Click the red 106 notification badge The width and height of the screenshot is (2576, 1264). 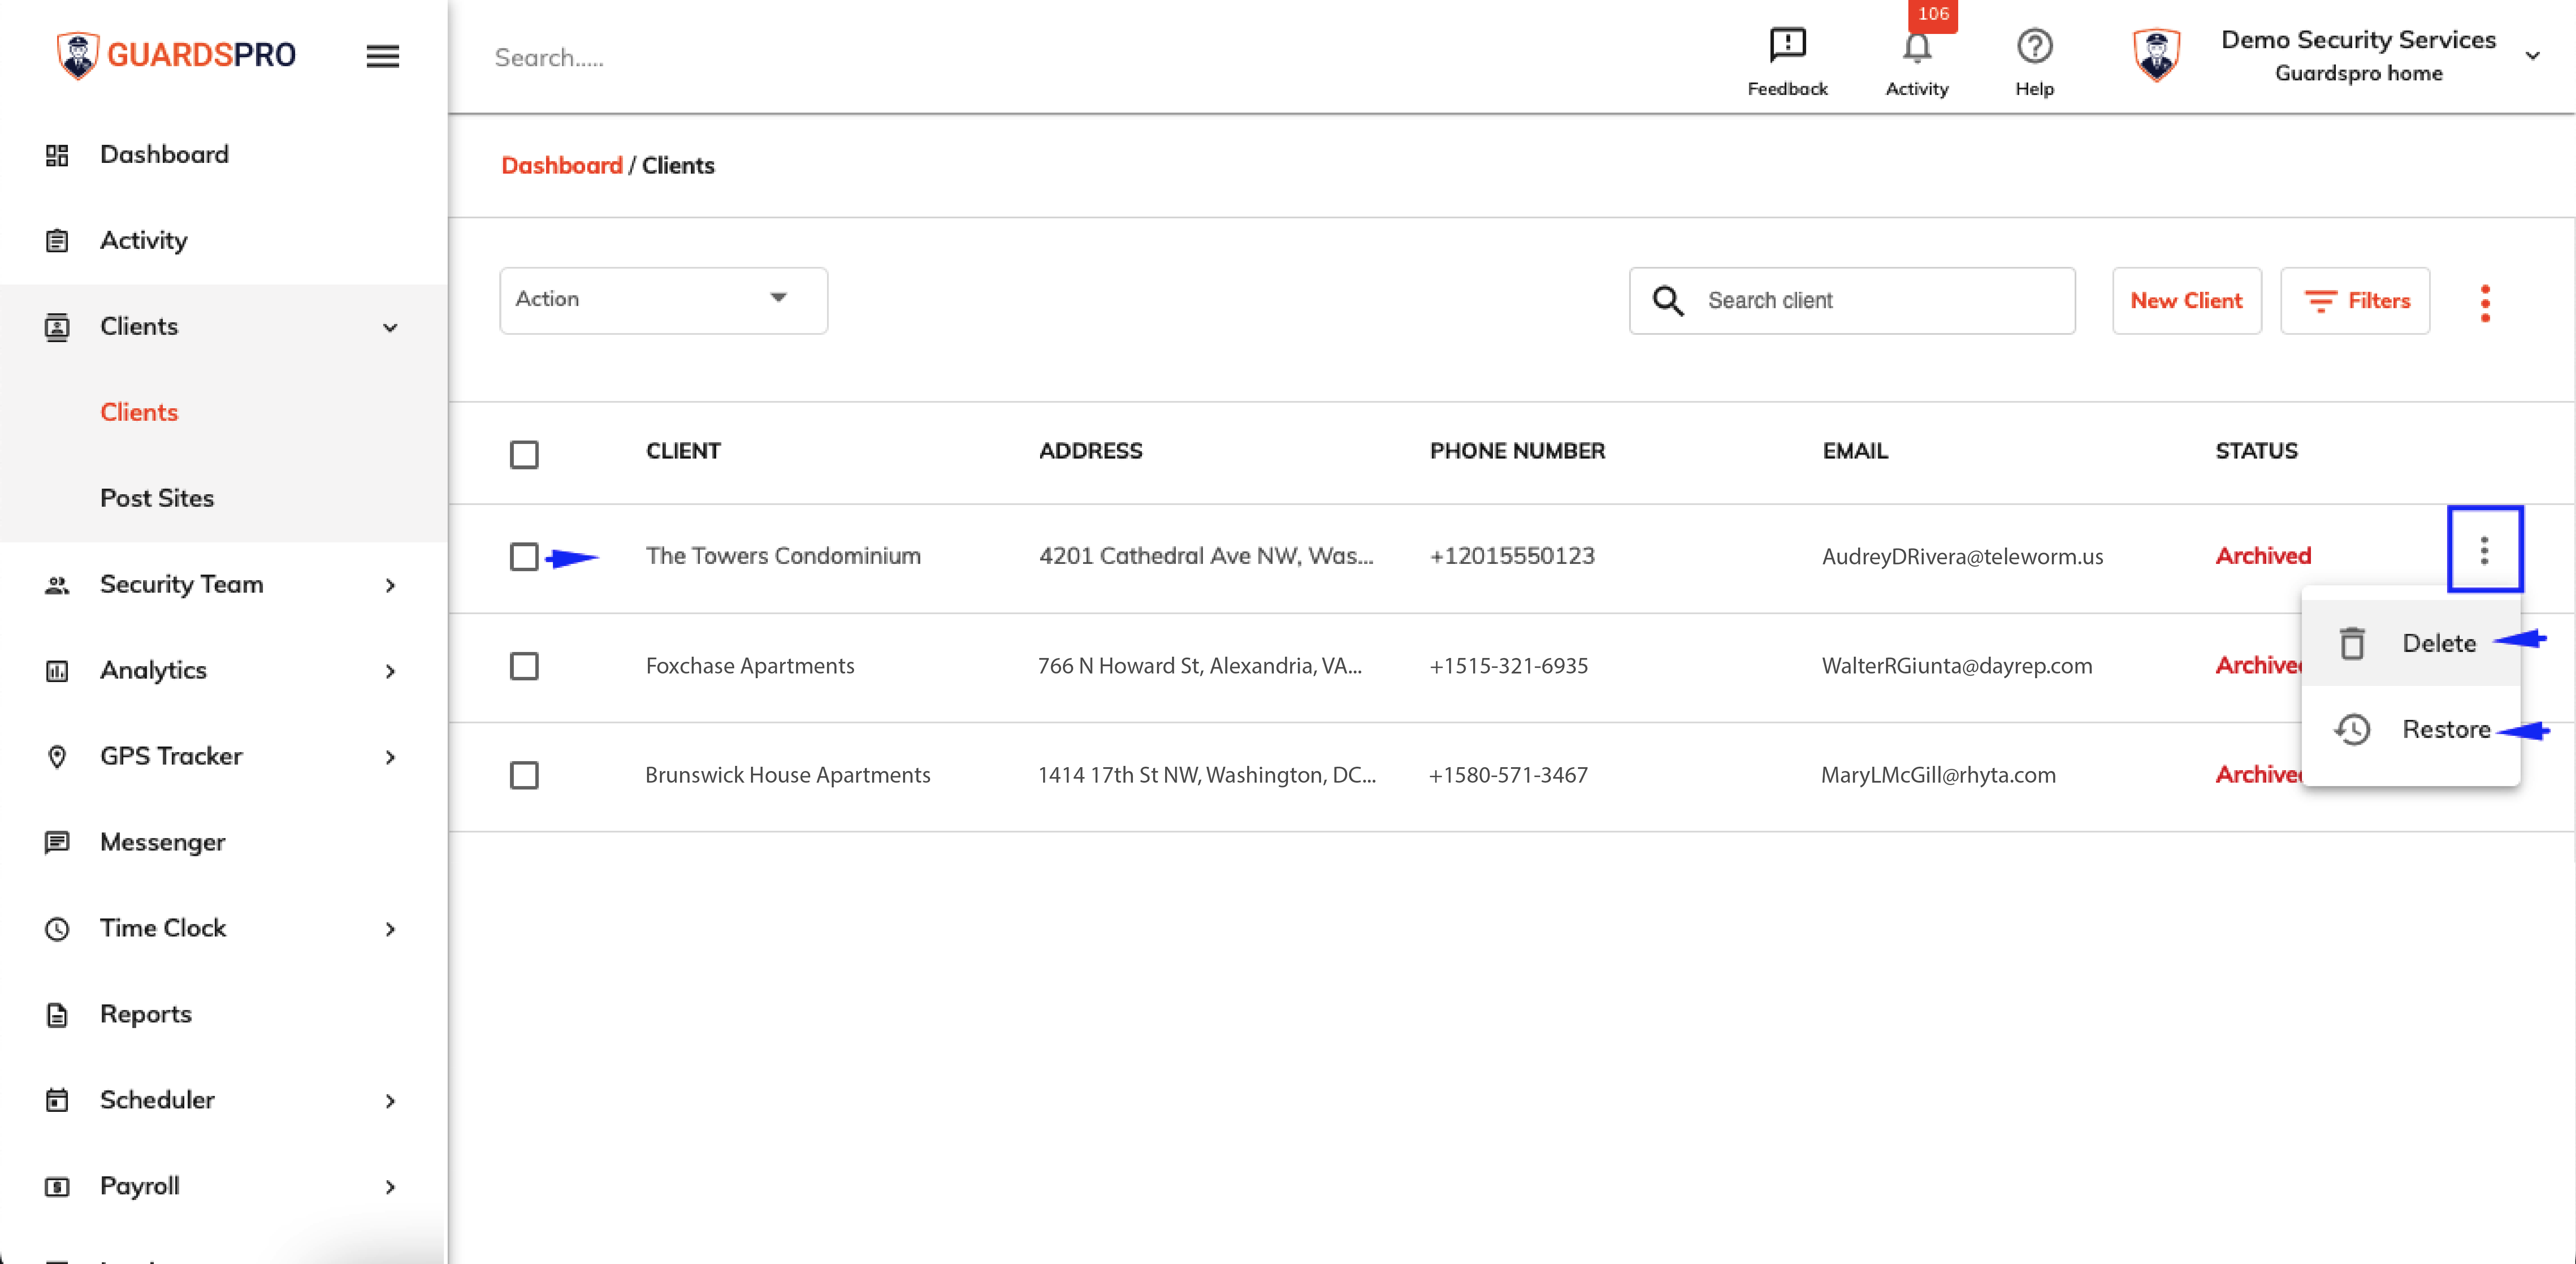[1932, 14]
